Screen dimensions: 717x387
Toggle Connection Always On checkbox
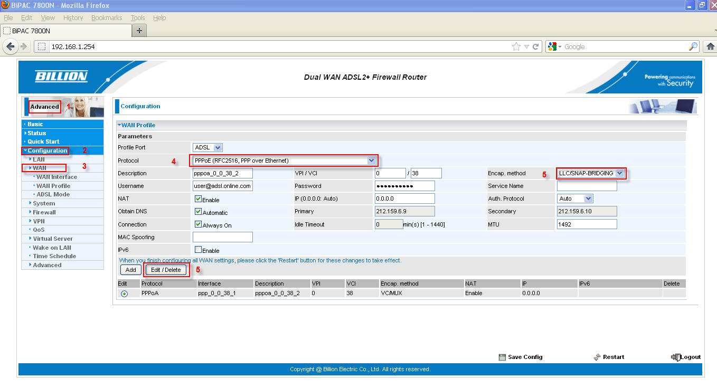[198, 224]
